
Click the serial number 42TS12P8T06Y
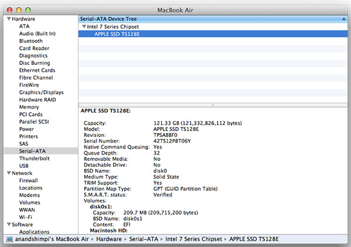click(x=172, y=141)
